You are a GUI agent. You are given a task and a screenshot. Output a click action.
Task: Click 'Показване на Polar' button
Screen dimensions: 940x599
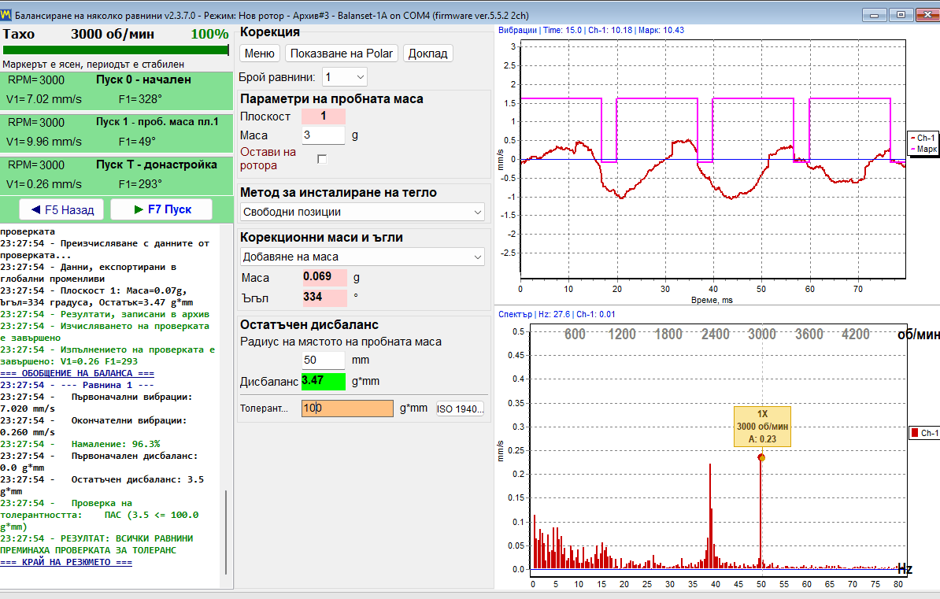point(342,54)
